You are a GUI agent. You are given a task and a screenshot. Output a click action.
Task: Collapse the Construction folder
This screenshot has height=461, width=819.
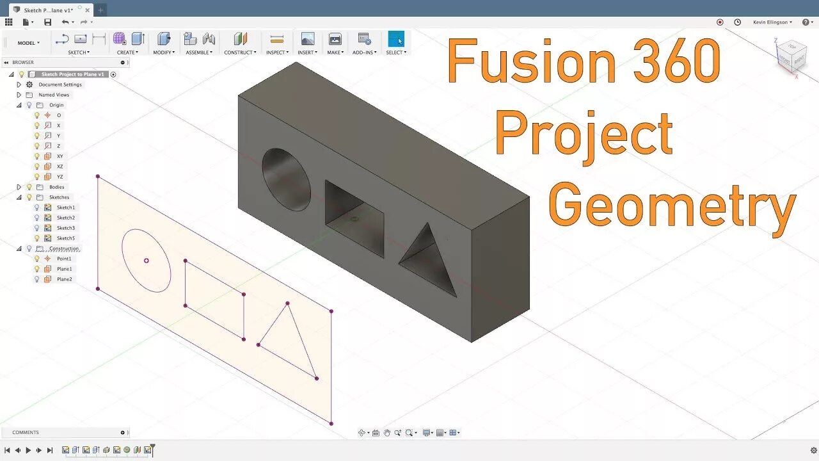point(19,248)
